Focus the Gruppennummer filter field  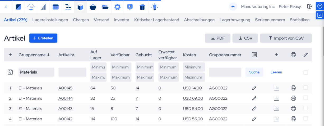225,72
